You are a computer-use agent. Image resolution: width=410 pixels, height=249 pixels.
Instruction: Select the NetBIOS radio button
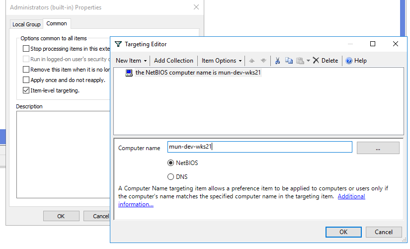[x=170, y=163]
